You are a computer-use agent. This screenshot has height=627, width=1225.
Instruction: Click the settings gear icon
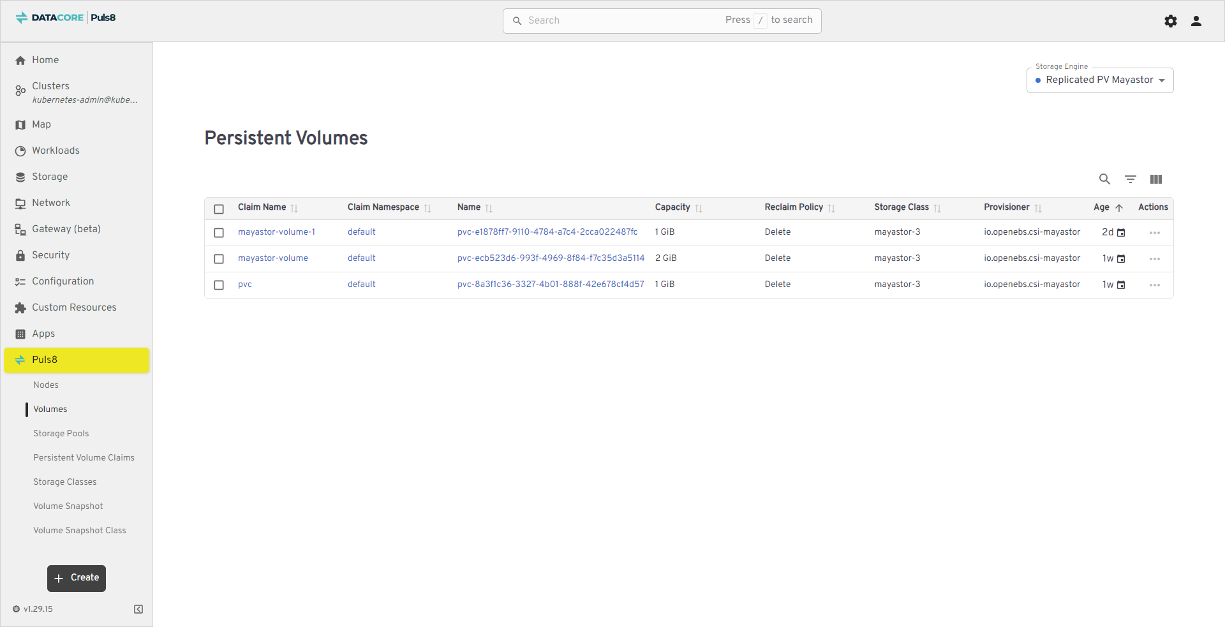click(x=1170, y=21)
